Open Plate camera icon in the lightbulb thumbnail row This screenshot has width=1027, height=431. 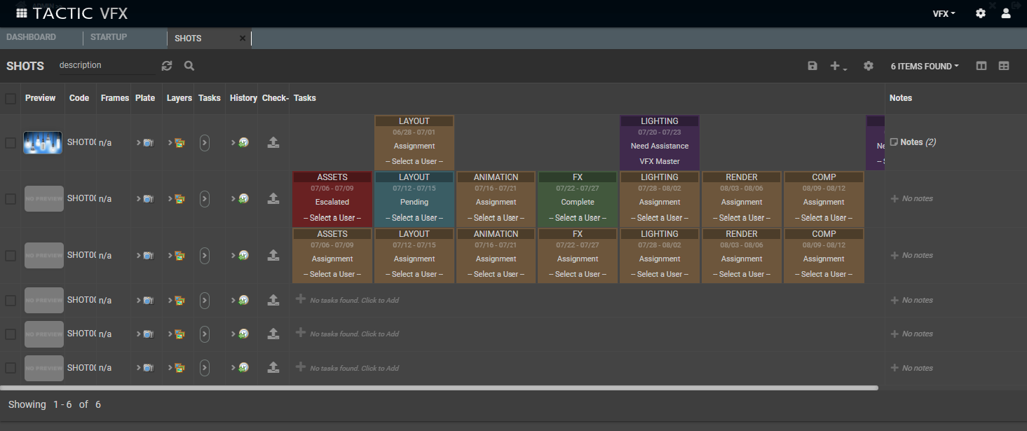(x=148, y=143)
